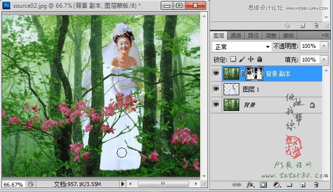
Task: Close the source02.jpg document window
Action: 195,5
